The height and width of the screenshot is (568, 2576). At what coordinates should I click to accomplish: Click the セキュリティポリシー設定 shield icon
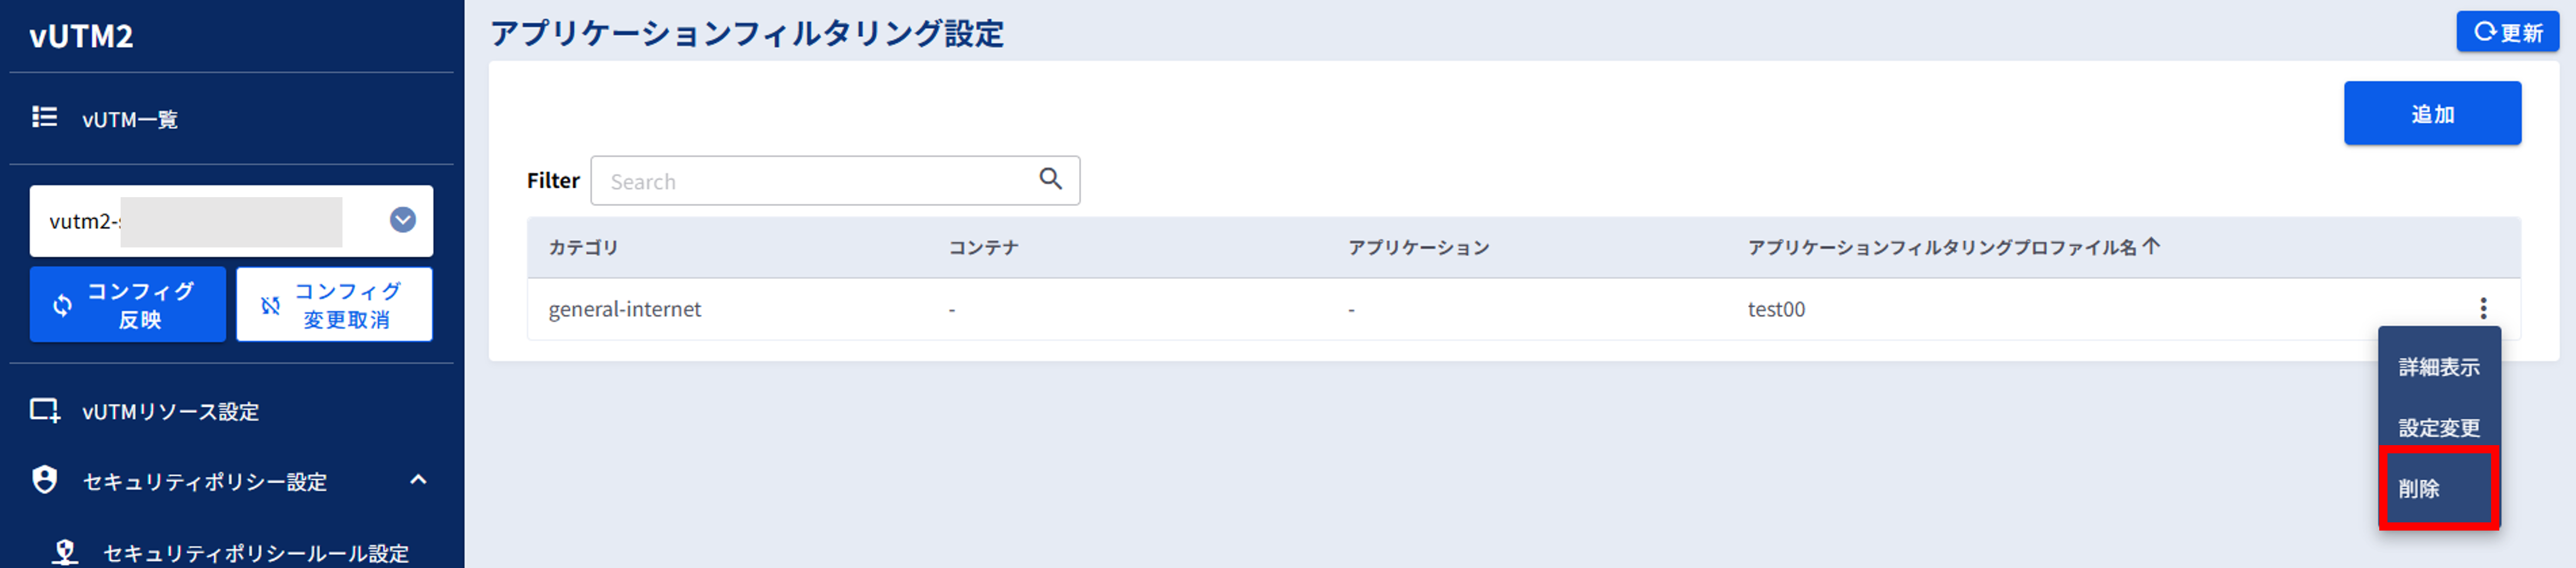click(x=45, y=480)
